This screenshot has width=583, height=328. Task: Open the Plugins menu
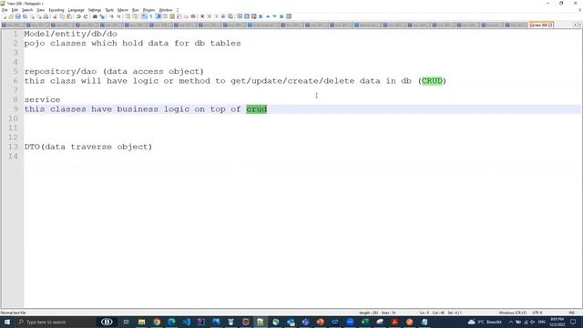coord(148,10)
